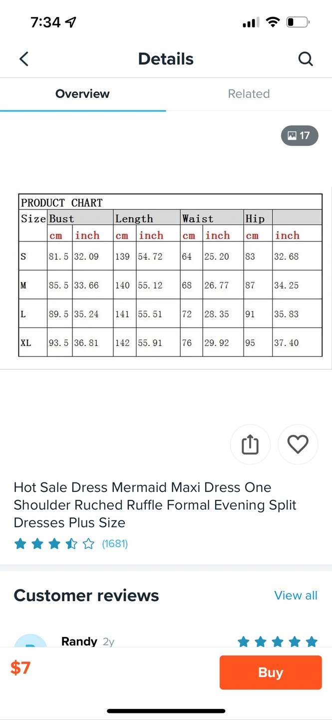The height and width of the screenshot is (720, 332).
Task: Open reviewer Randy's name
Action: pos(79,641)
